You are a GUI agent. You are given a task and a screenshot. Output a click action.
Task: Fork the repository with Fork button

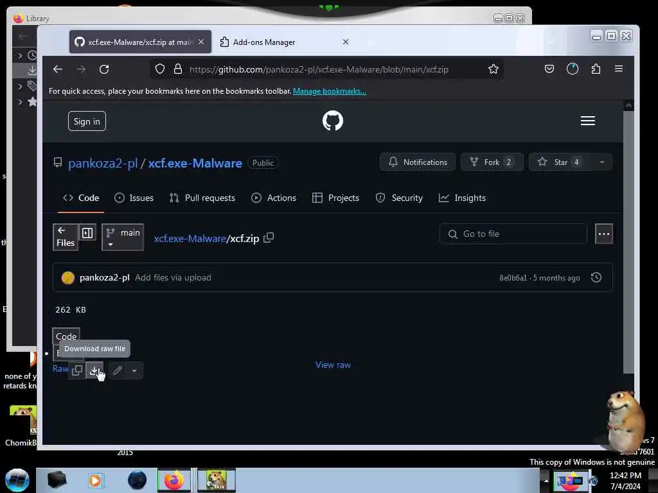[x=492, y=162]
